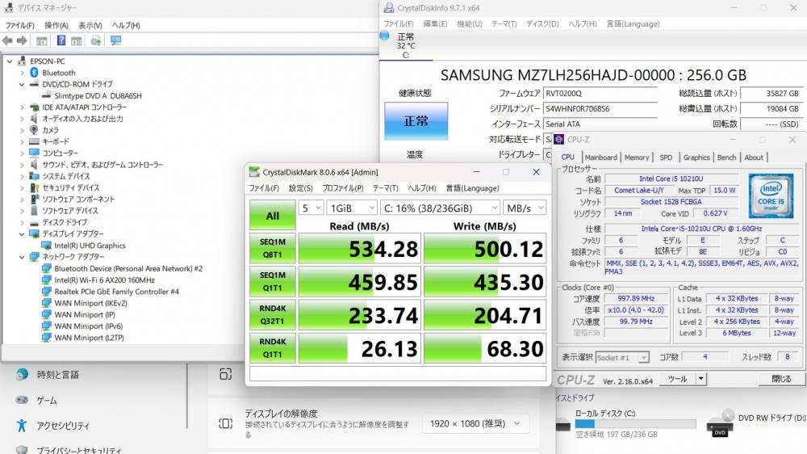
Task: Open ファイル(F) menu in Device Manager
Action: click(19, 25)
